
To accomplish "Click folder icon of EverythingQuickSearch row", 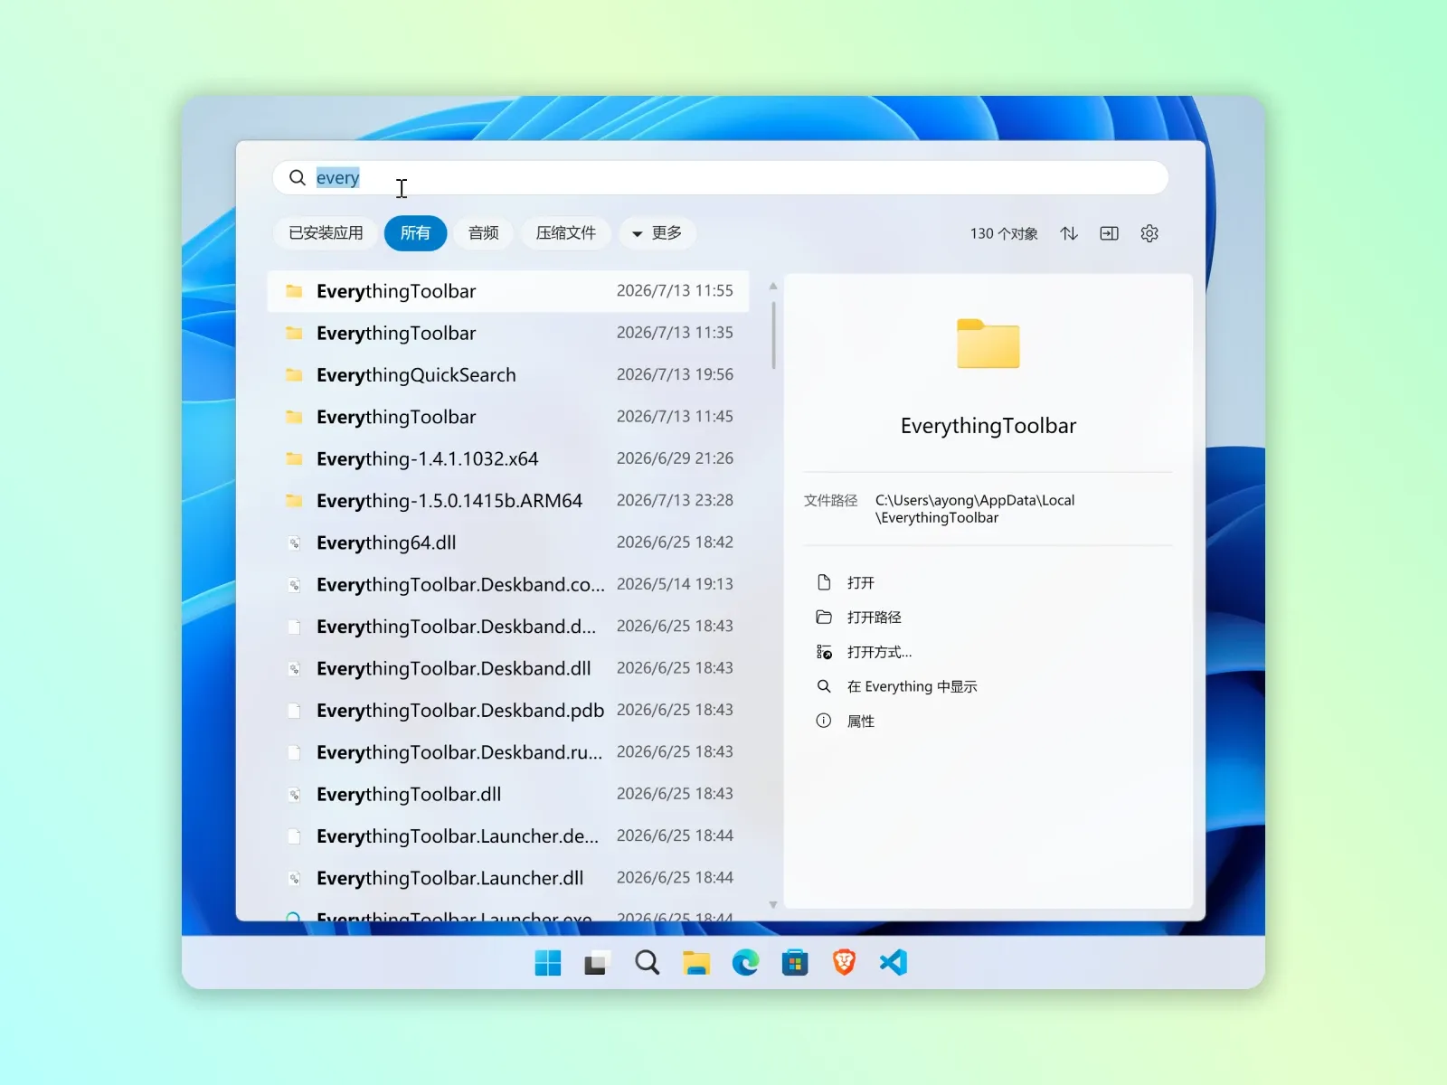I will coord(294,374).
